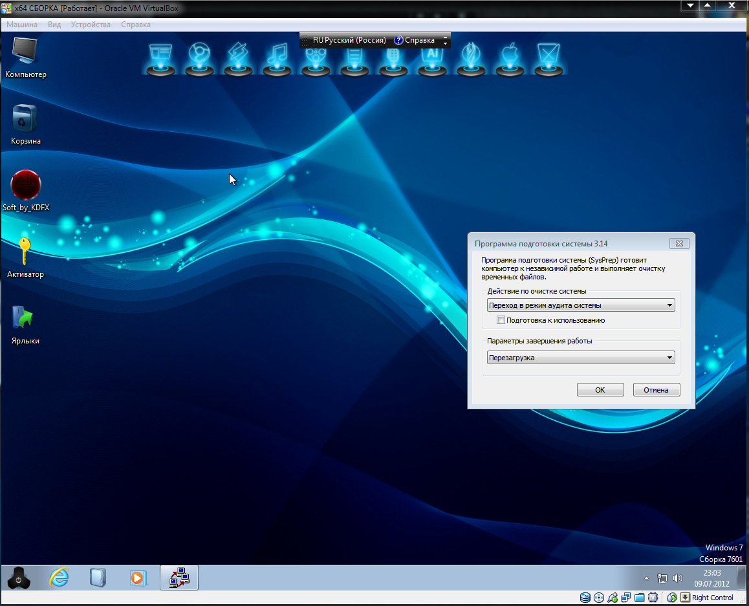Image resolution: width=749 pixels, height=606 pixels.
Task: Click VirtualBox USB devices indicator
Action: pos(613,598)
